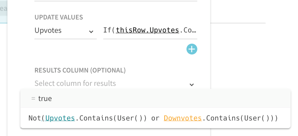This screenshot has width=298, height=136.
Task: Click the blue plus add-value icon
Action: 192,49
